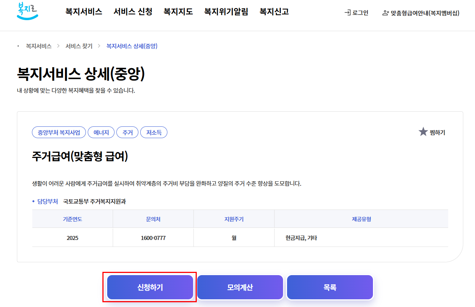Click the 신청하기 button
The height and width of the screenshot is (307, 475).
(x=150, y=288)
